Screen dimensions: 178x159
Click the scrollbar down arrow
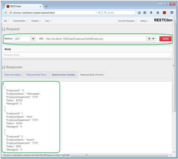tap(174, 152)
